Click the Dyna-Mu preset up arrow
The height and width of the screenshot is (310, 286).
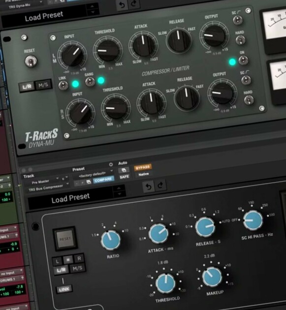point(92,6)
